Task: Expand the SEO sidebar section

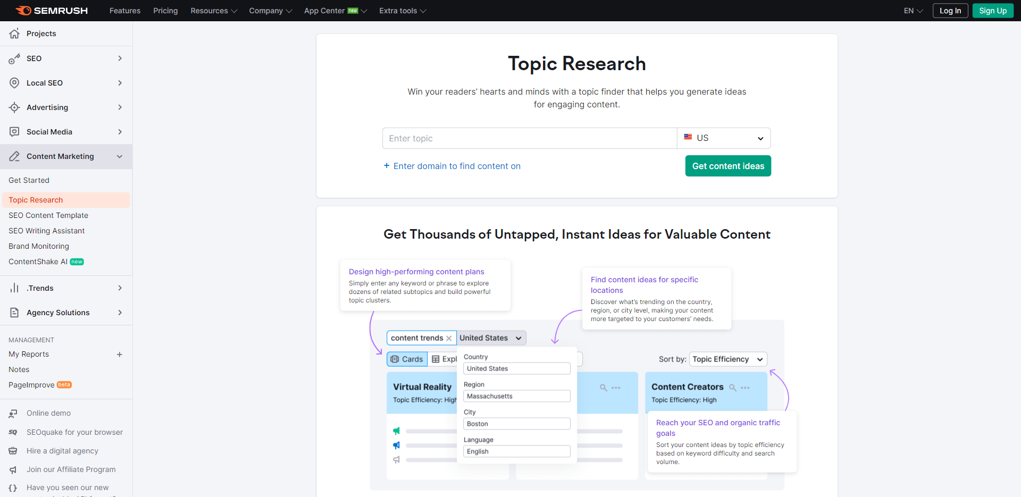Action: tap(120, 58)
